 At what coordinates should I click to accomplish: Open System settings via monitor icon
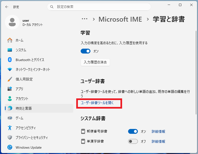(10, 50)
